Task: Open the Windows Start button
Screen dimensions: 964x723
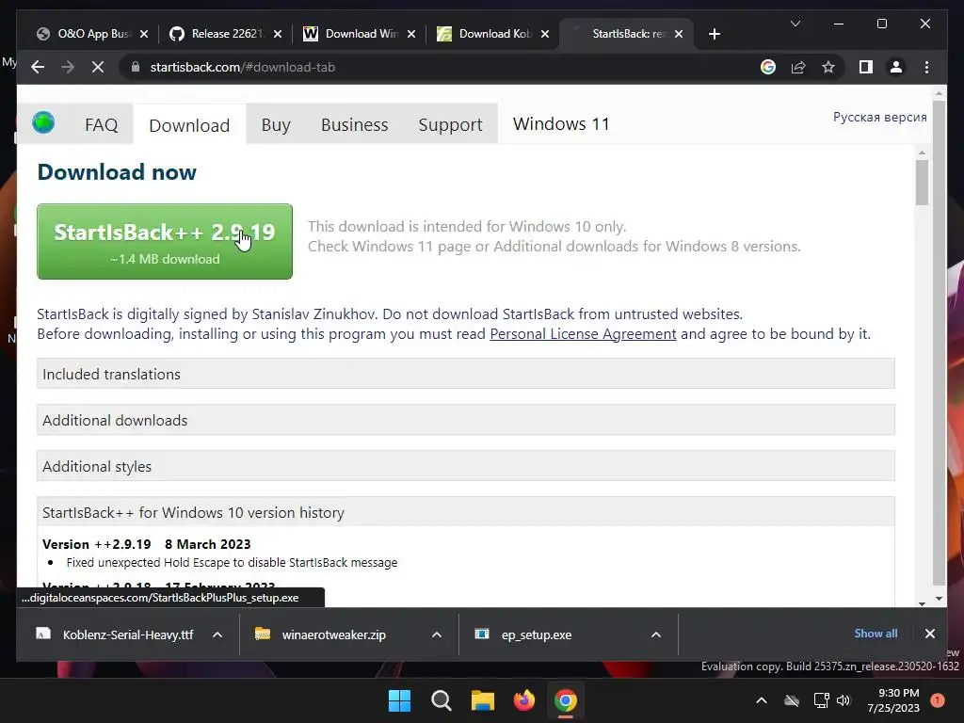Action: coord(399,700)
